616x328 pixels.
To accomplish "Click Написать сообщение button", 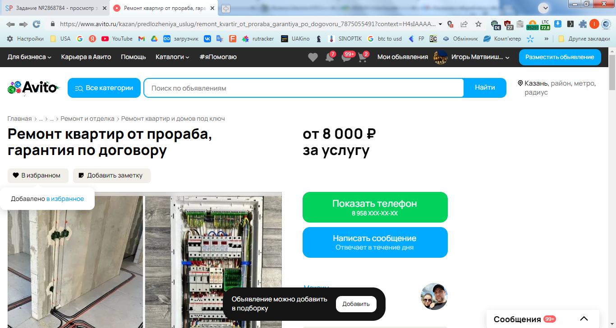I will click(x=375, y=242).
